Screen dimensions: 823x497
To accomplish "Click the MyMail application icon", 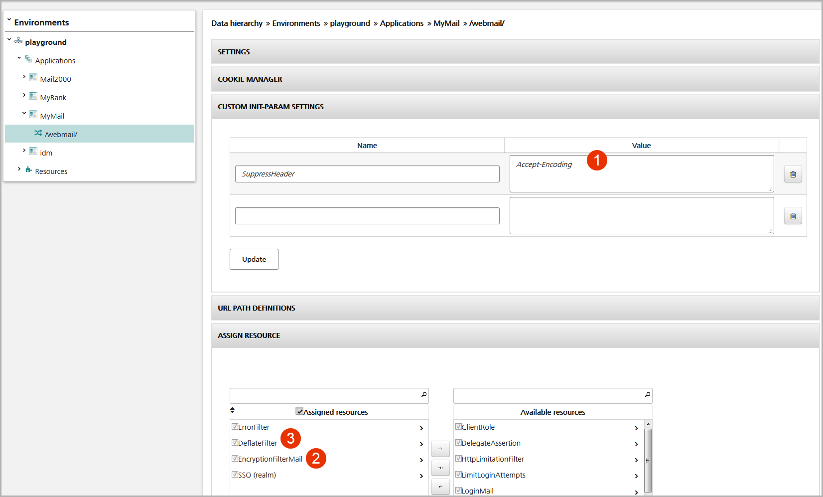I will click(x=33, y=115).
